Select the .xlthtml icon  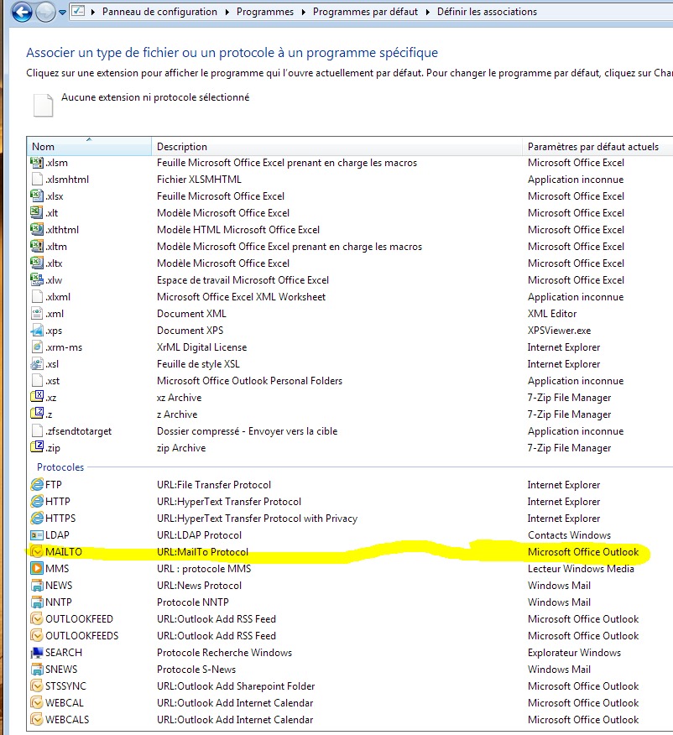click(x=37, y=229)
